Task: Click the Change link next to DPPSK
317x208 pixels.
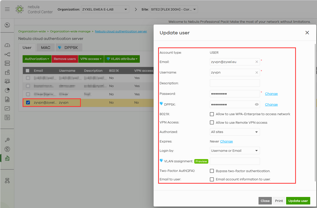Action: (271, 105)
